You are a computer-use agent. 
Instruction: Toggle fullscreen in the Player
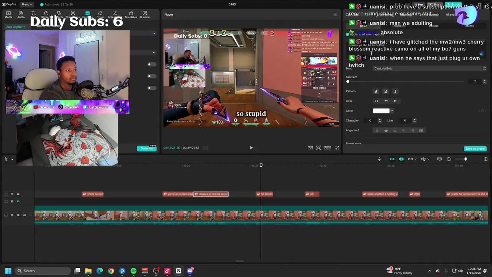pos(337,148)
